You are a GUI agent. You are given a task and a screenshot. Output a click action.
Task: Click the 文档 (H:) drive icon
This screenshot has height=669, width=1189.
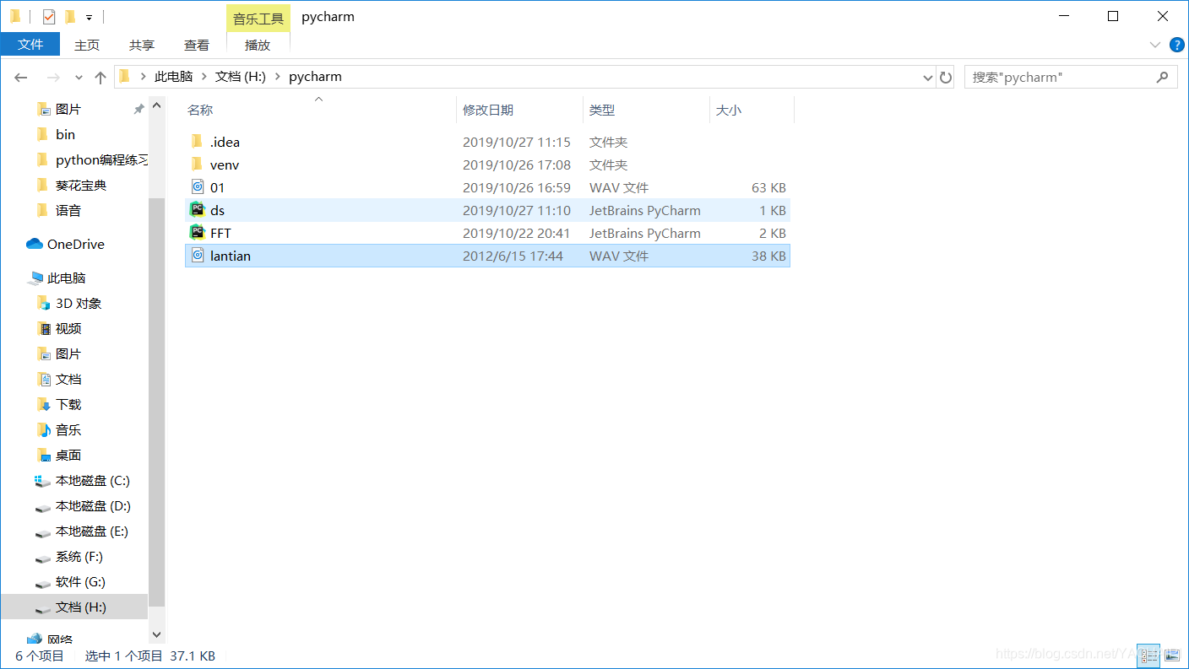[42, 608]
